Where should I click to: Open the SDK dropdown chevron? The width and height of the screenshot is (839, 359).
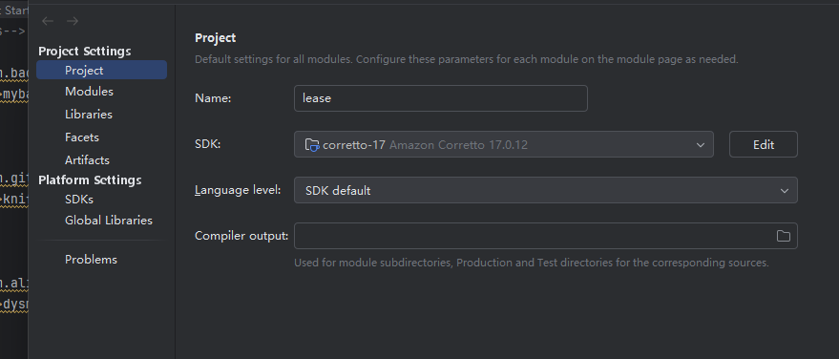click(701, 145)
